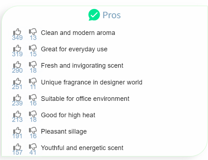
Task: Click the green checkmark Pros icon
Action: click(94, 15)
